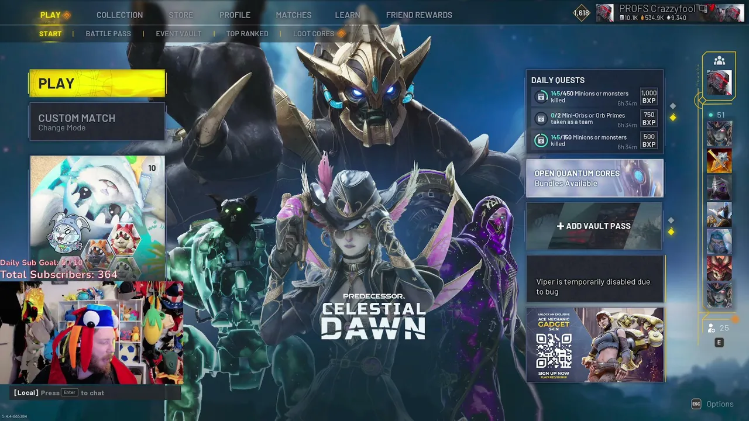Click the OPEN QUANTUM CORES banner
The height and width of the screenshot is (421, 749).
click(x=595, y=178)
